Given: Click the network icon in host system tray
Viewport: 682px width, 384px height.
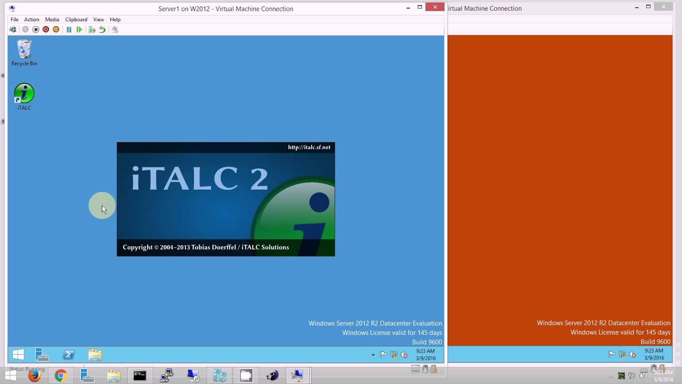Looking at the screenshot, I should point(632,376).
